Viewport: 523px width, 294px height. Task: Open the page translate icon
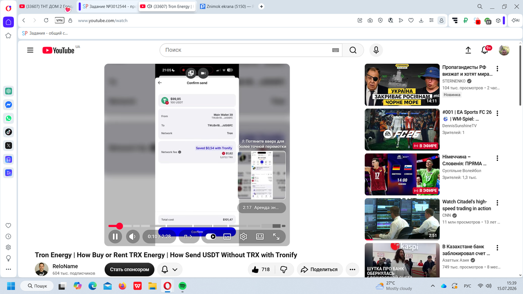pos(391,20)
